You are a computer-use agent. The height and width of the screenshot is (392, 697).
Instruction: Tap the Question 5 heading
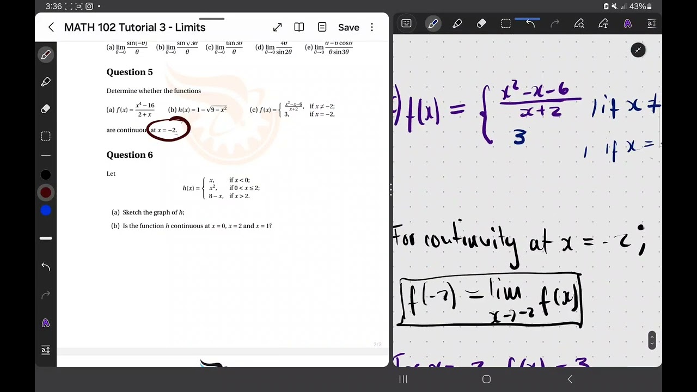coord(130,72)
